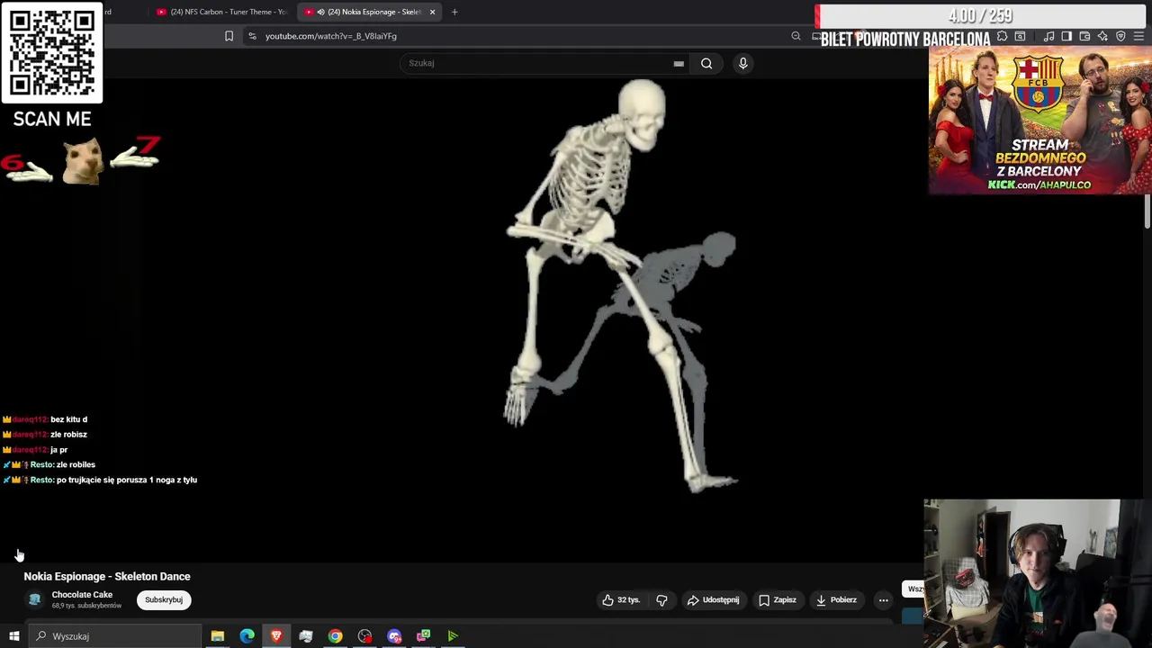Viewport: 1152px width, 648px height.
Task: Open Discord from the taskbar
Action: (394, 636)
